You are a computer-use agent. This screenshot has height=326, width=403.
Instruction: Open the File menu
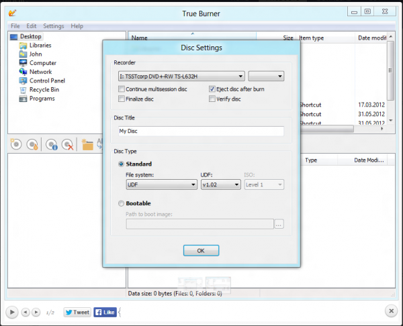click(15, 26)
